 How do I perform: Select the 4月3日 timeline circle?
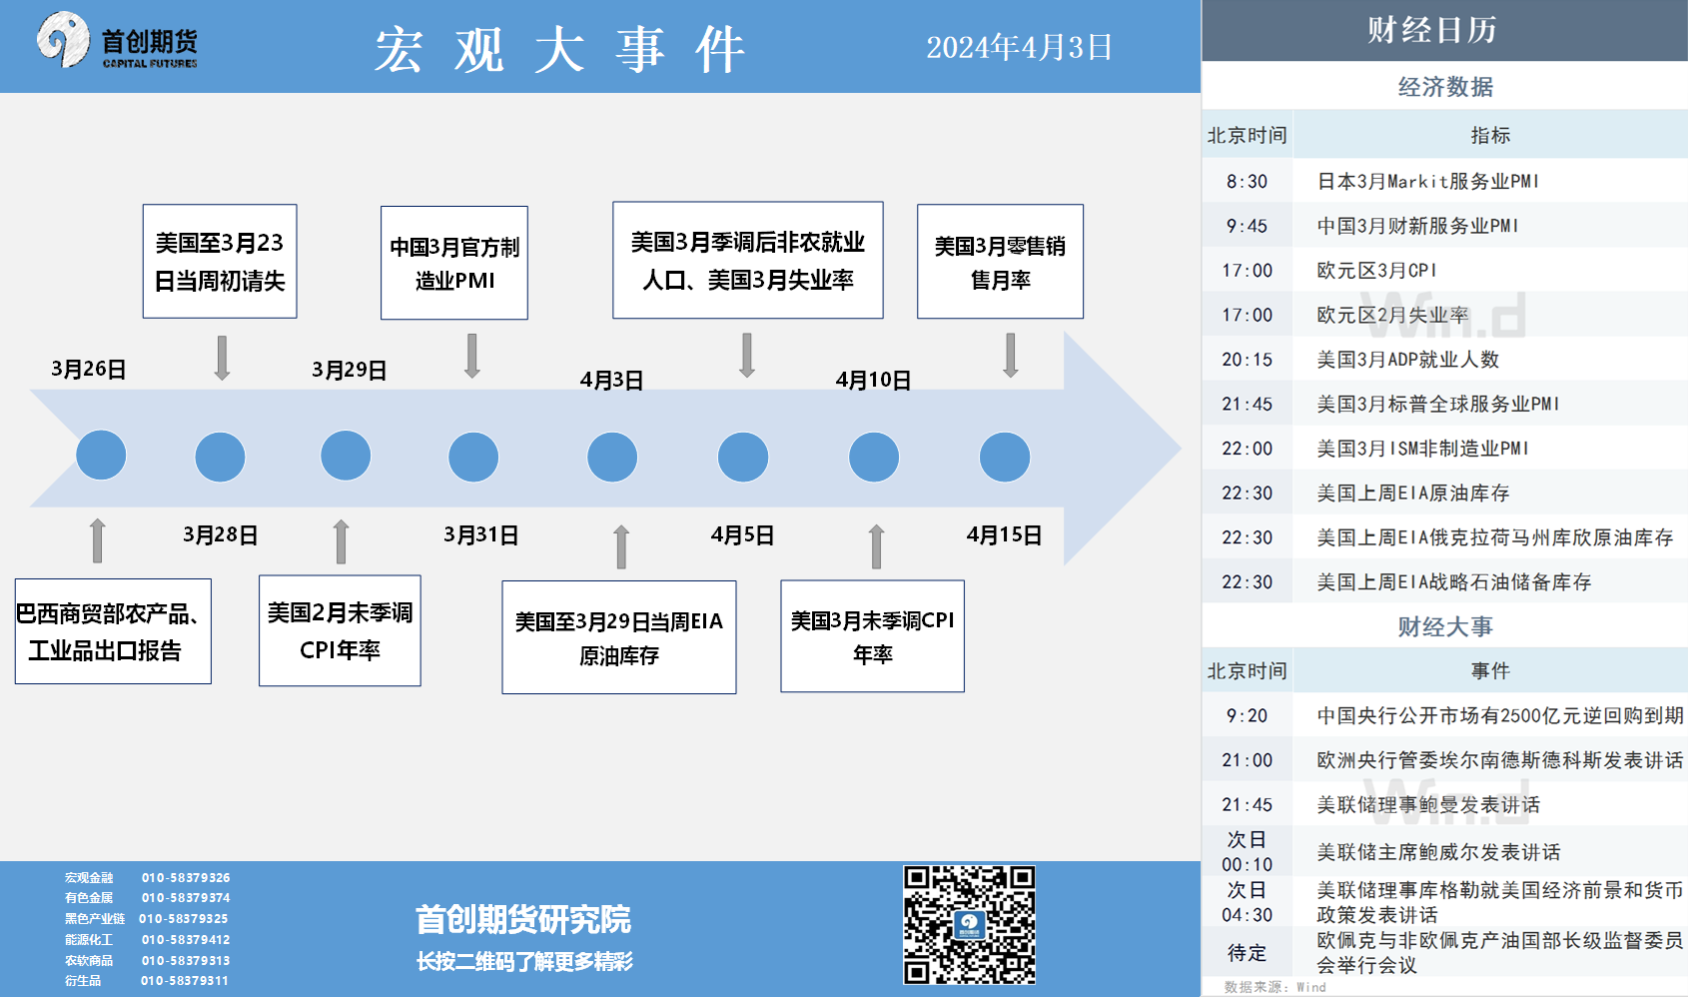coord(612,457)
